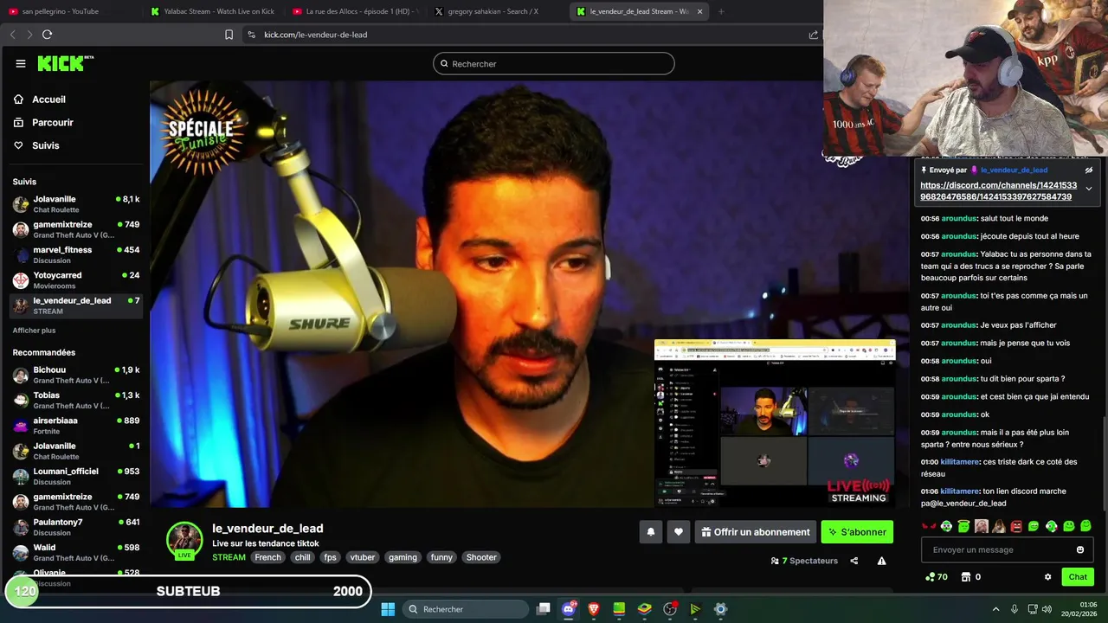Click the le_vendeur_de_lead channel name

click(267, 529)
